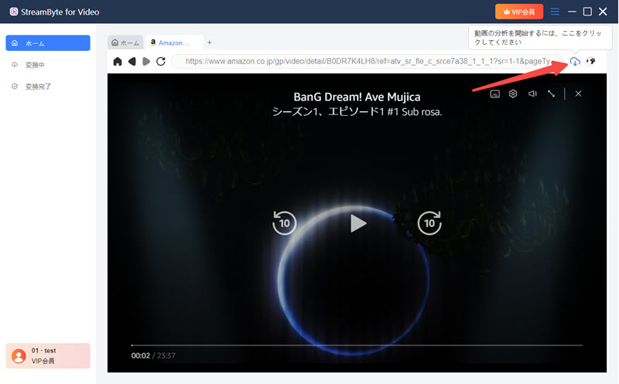This screenshot has width=619, height=384.
Task: Navigate back in the embedded browser
Action: 132,62
